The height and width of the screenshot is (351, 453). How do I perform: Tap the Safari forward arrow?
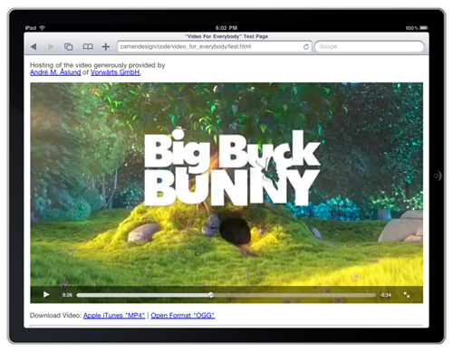tap(51, 47)
